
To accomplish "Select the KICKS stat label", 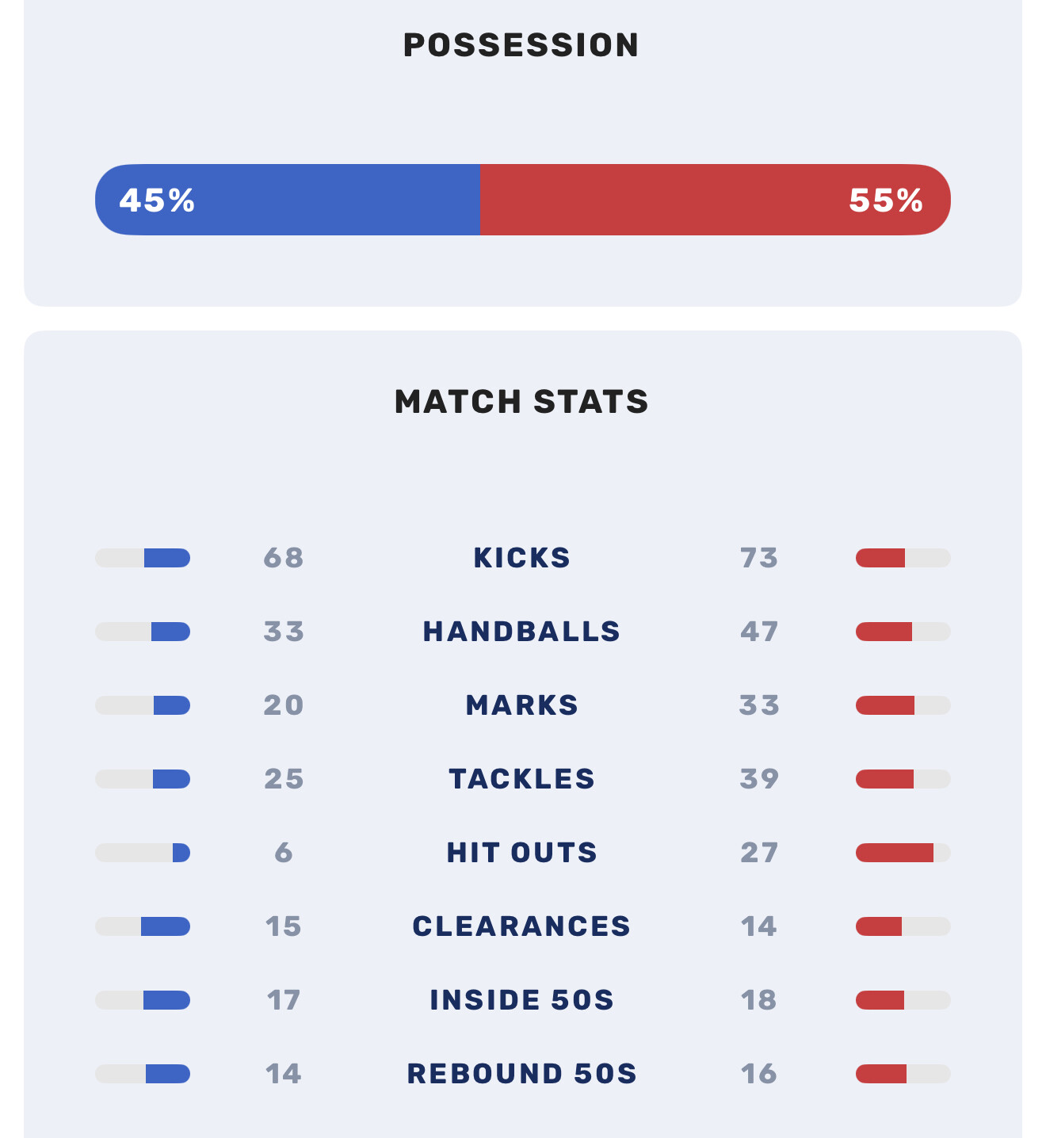I will pos(521,558).
